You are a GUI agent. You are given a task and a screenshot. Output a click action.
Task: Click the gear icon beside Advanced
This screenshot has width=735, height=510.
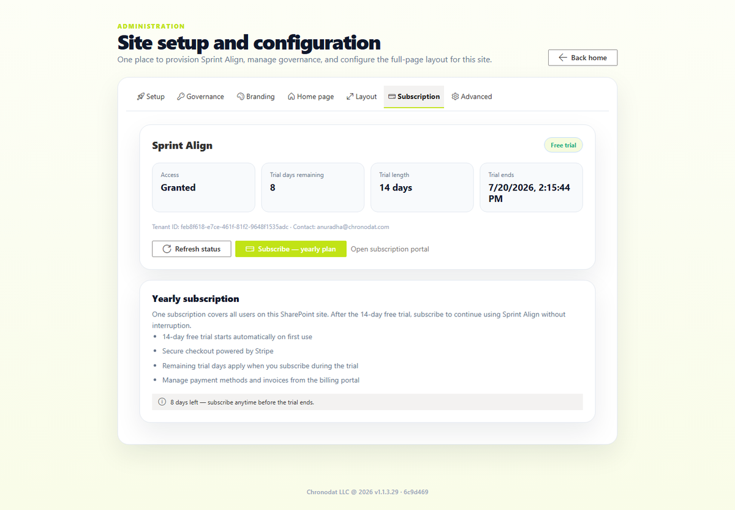[x=455, y=97]
